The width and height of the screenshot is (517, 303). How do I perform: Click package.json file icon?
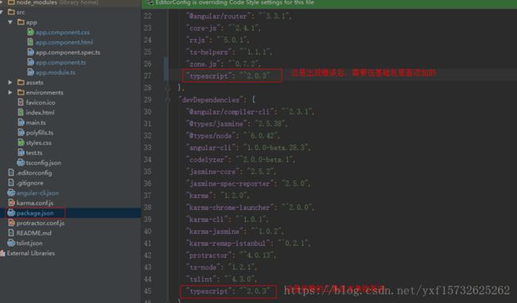(11, 213)
